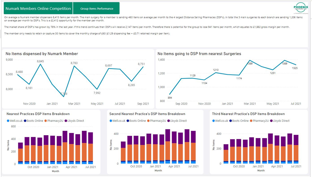This screenshot has width=312, height=177.
Task: Click Oct 2020 axis label in Nearest Practices chart
Action: tap(34, 167)
